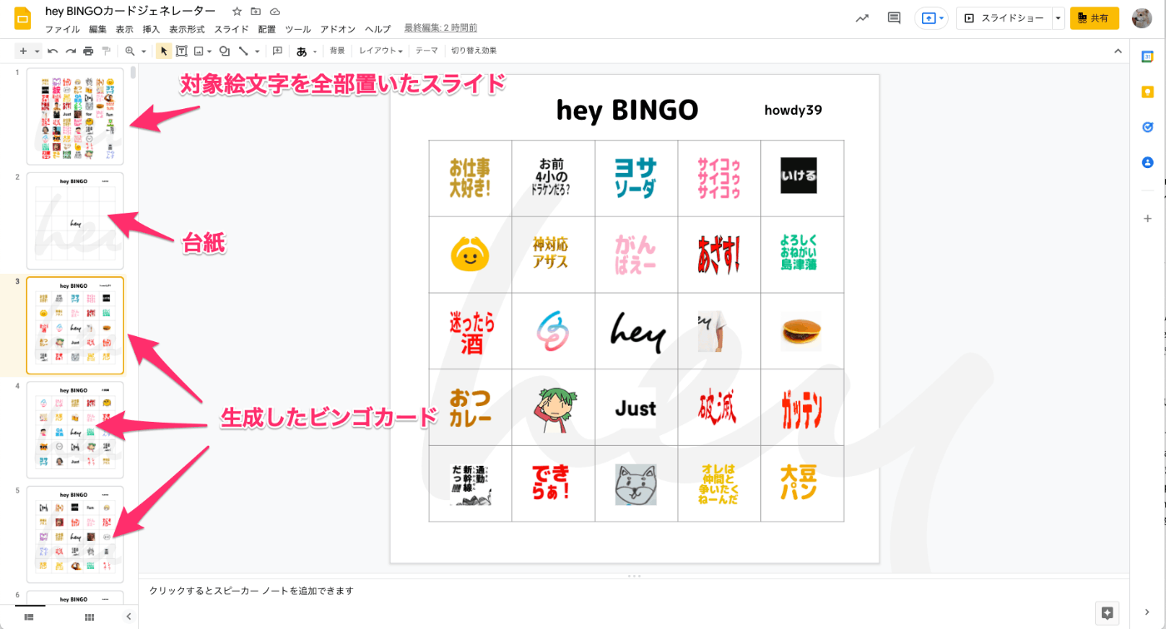Open the 表示形式 menu
Image resolution: width=1166 pixels, height=629 pixels.
(187, 29)
